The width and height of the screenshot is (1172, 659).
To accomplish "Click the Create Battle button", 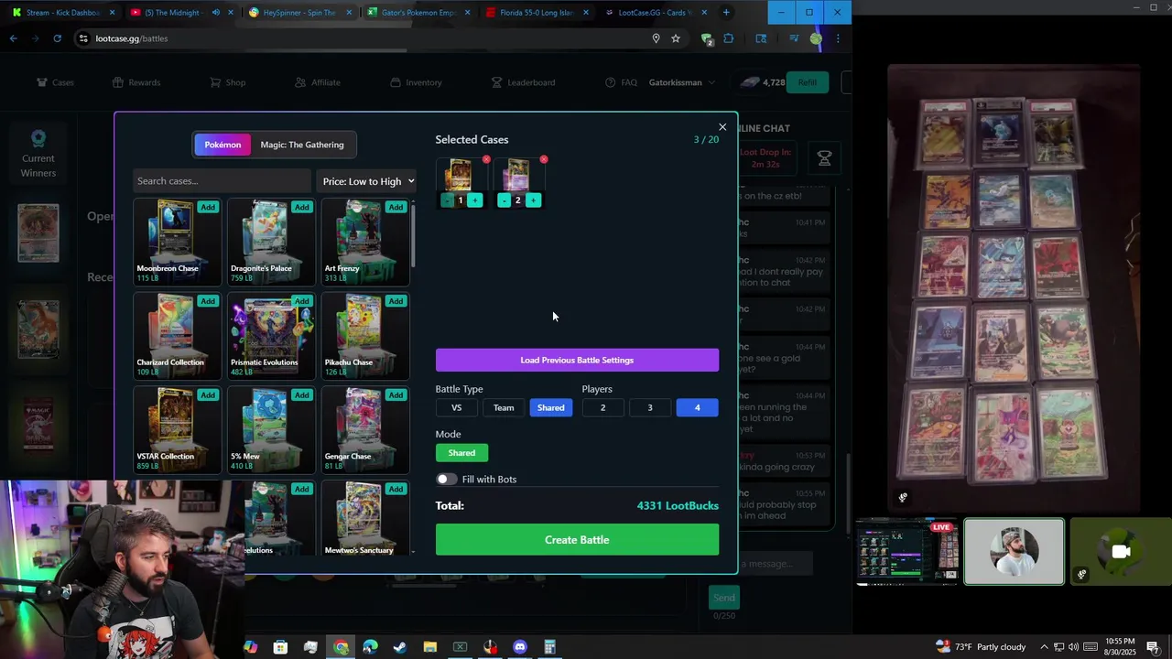I will point(577,540).
